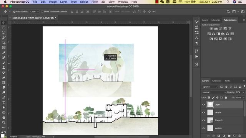Open the tool preset picker arrow
The height and width of the screenshot is (138, 246).
tap(10, 12)
